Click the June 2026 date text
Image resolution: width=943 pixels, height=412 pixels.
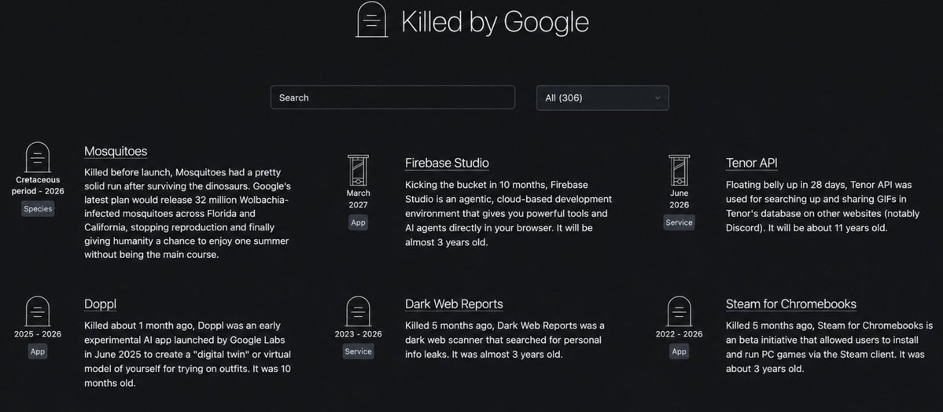(679, 199)
